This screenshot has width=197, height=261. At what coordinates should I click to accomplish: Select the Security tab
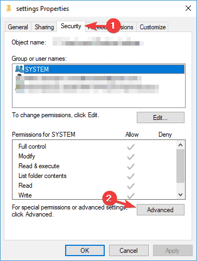pos(71,26)
